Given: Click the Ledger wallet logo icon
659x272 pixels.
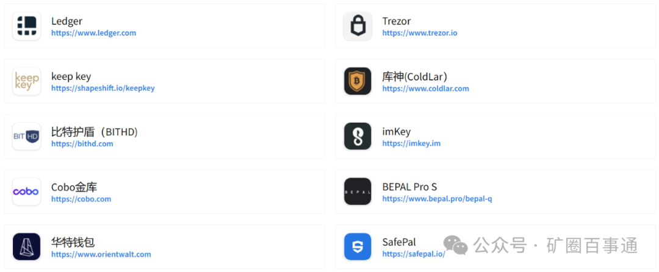Looking at the screenshot, I should (27, 26).
